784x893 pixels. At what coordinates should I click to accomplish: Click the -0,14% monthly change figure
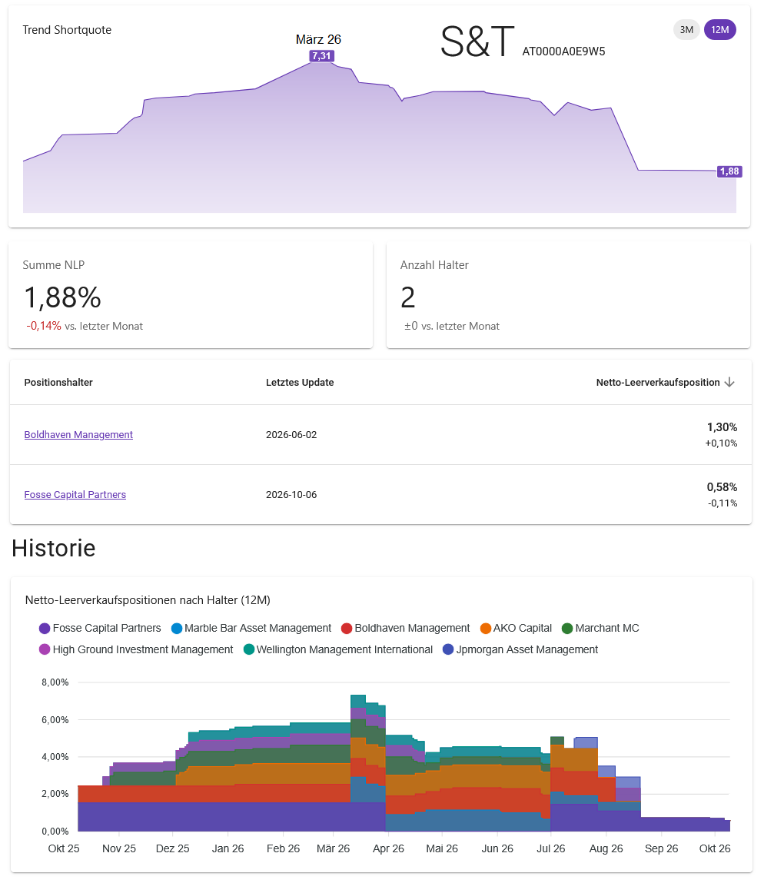coord(44,326)
